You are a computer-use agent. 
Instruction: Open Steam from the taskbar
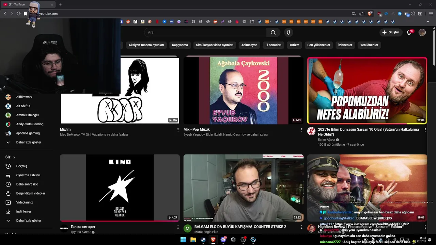point(203,240)
